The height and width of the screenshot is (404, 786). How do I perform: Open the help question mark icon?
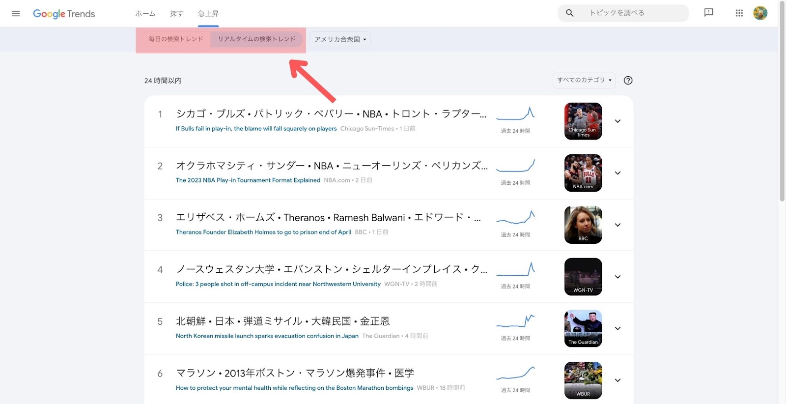(x=628, y=80)
